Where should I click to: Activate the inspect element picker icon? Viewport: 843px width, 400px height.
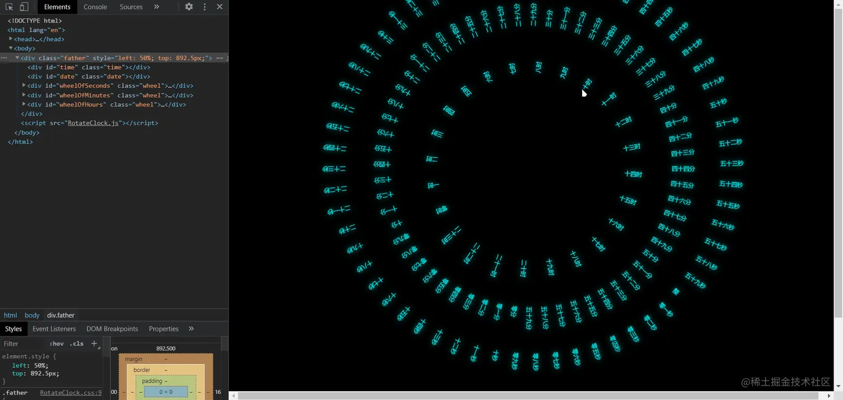click(x=9, y=7)
